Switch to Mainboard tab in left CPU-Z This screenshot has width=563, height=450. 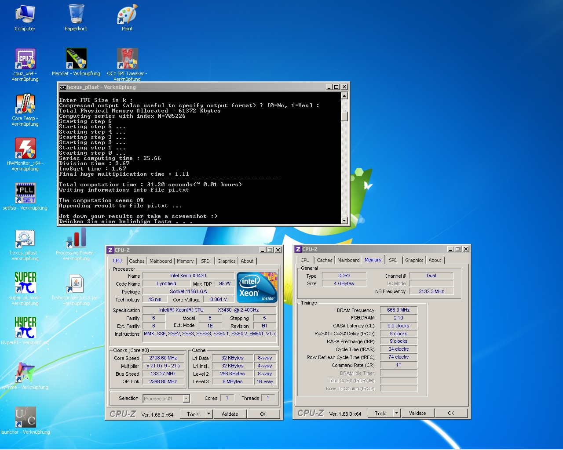[x=161, y=261]
